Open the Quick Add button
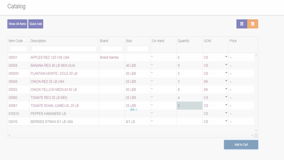This screenshot has height=160, width=284. click(x=36, y=24)
